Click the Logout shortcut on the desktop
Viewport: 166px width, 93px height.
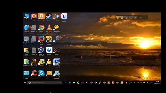coord(49,74)
